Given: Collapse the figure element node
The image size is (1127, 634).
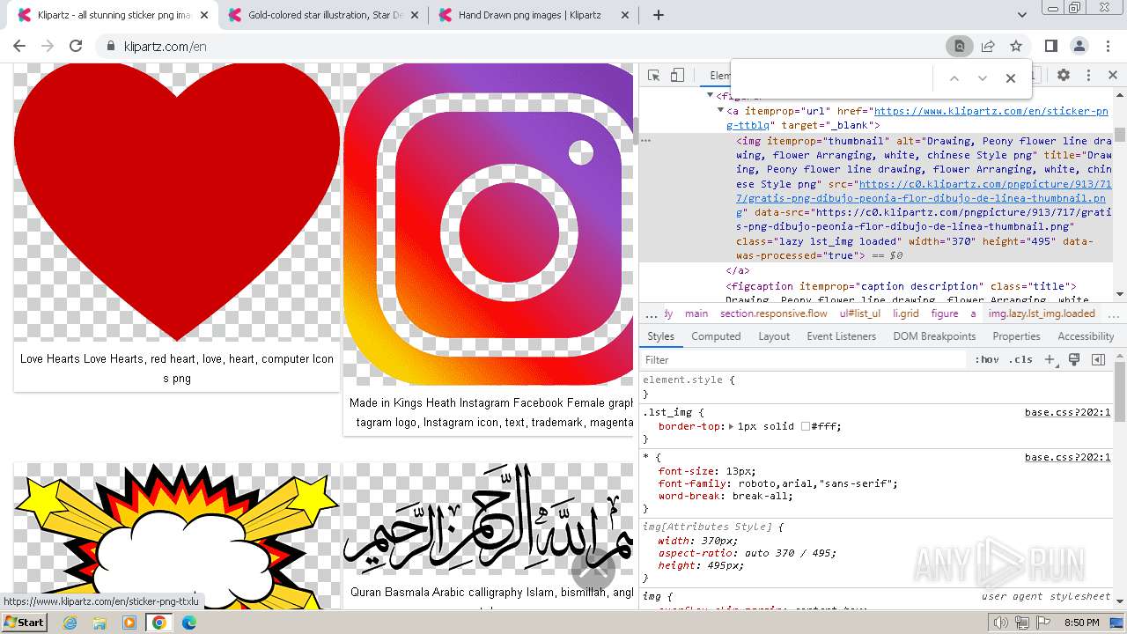Looking at the screenshot, I should click(710, 95).
